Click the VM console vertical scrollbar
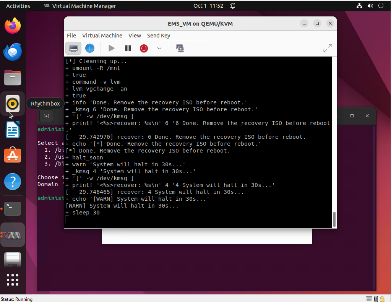391x302 pixels. (x=334, y=219)
